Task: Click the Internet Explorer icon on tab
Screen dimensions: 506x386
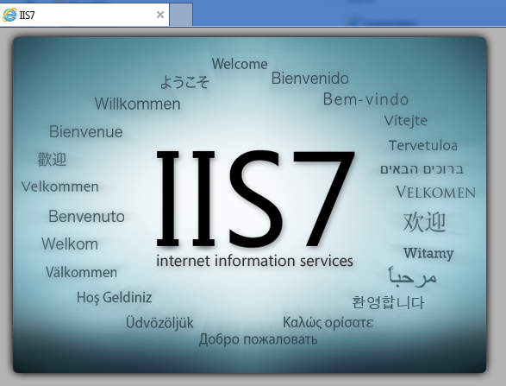Action: click(9, 15)
